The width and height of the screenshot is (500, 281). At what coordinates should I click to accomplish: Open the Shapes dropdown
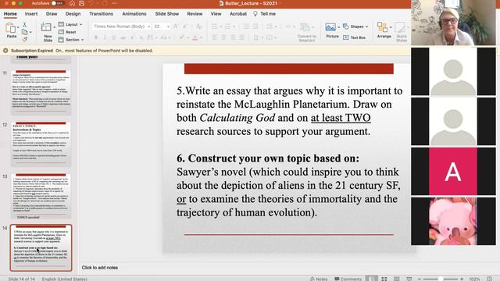coord(355,27)
